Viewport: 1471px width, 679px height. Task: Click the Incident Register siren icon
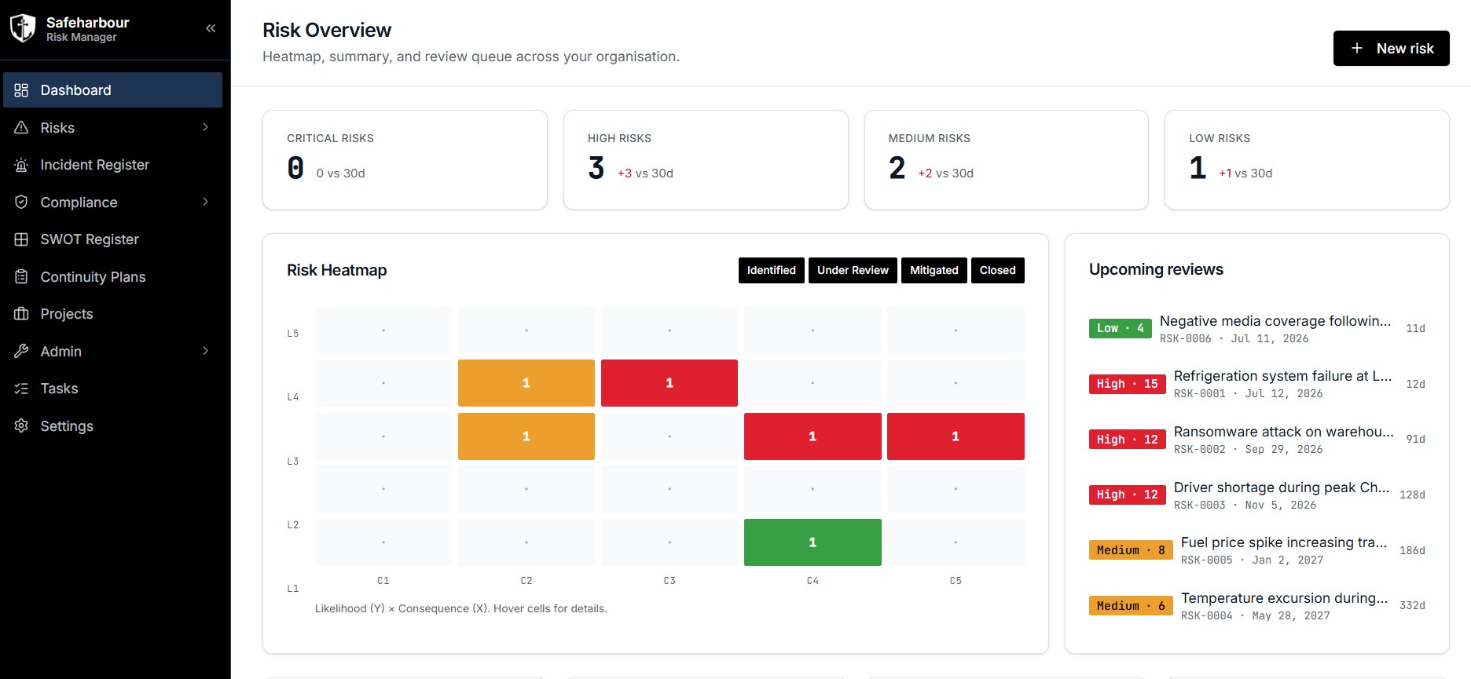coord(21,165)
